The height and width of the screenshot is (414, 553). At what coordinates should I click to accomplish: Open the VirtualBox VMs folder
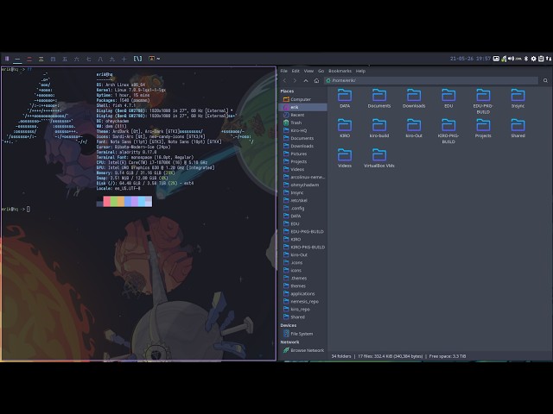(x=379, y=158)
